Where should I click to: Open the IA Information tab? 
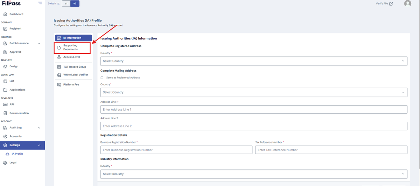tap(73, 38)
